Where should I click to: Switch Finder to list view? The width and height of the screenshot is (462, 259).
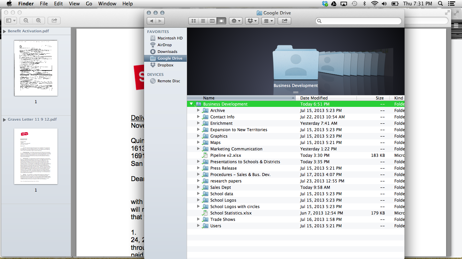click(x=203, y=21)
